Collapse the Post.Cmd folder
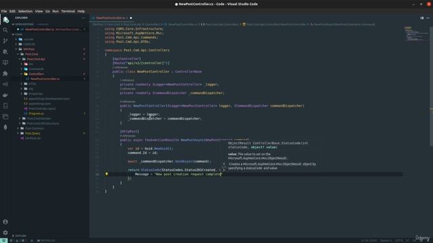The image size is (433, 243). pyautogui.click(x=32, y=54)
